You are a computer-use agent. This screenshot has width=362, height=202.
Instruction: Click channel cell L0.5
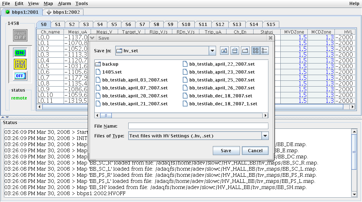click(50, 66)
